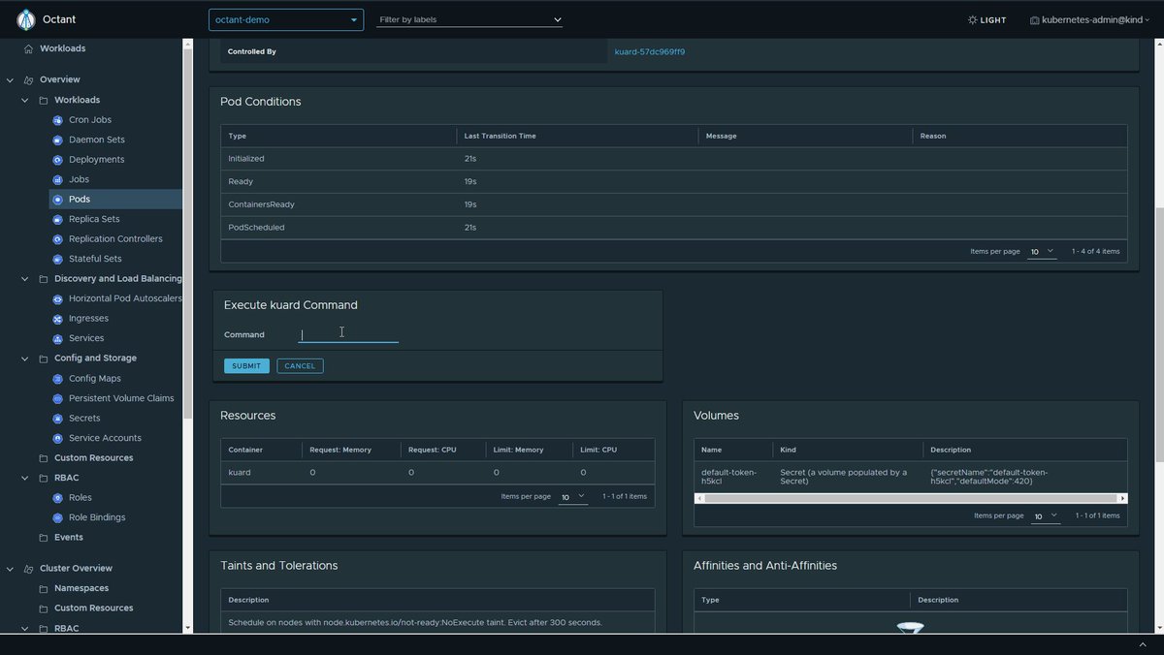The image size is (1164, 655).
Task: Open Deployments in the sidebar
Action: pyautogui.click(x=96, y=160)
